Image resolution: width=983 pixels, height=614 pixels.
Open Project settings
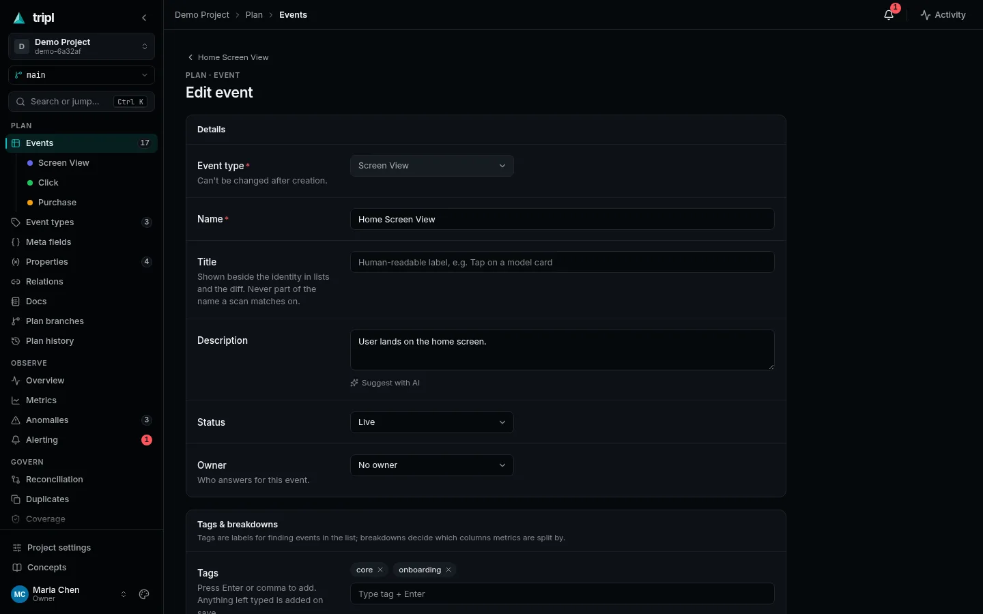pyautogui.click(x=81, y=548)
